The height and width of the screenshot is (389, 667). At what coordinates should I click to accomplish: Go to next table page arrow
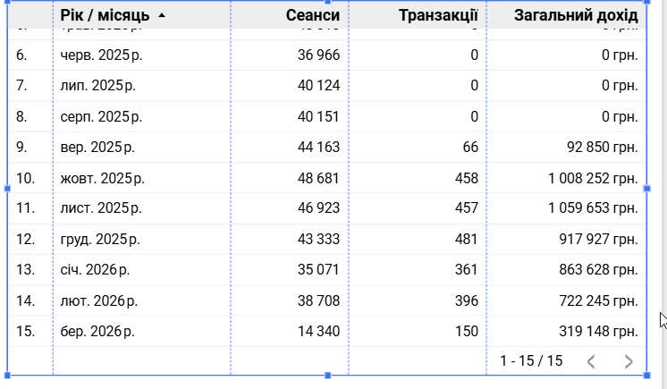tap(629, 361)
